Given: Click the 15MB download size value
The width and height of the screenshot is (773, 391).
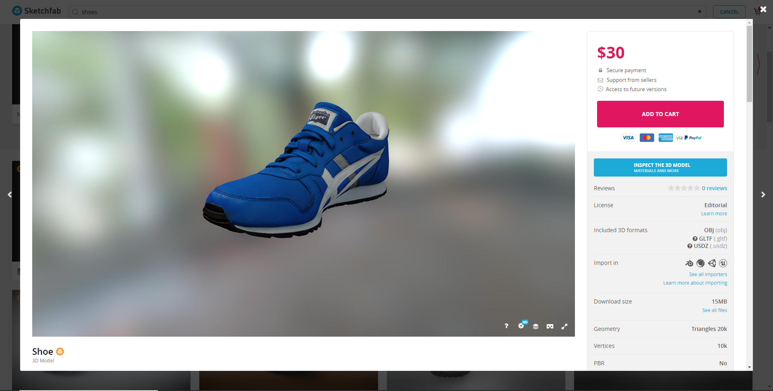Looking at the screenshot, I should [x=719, y=302].
